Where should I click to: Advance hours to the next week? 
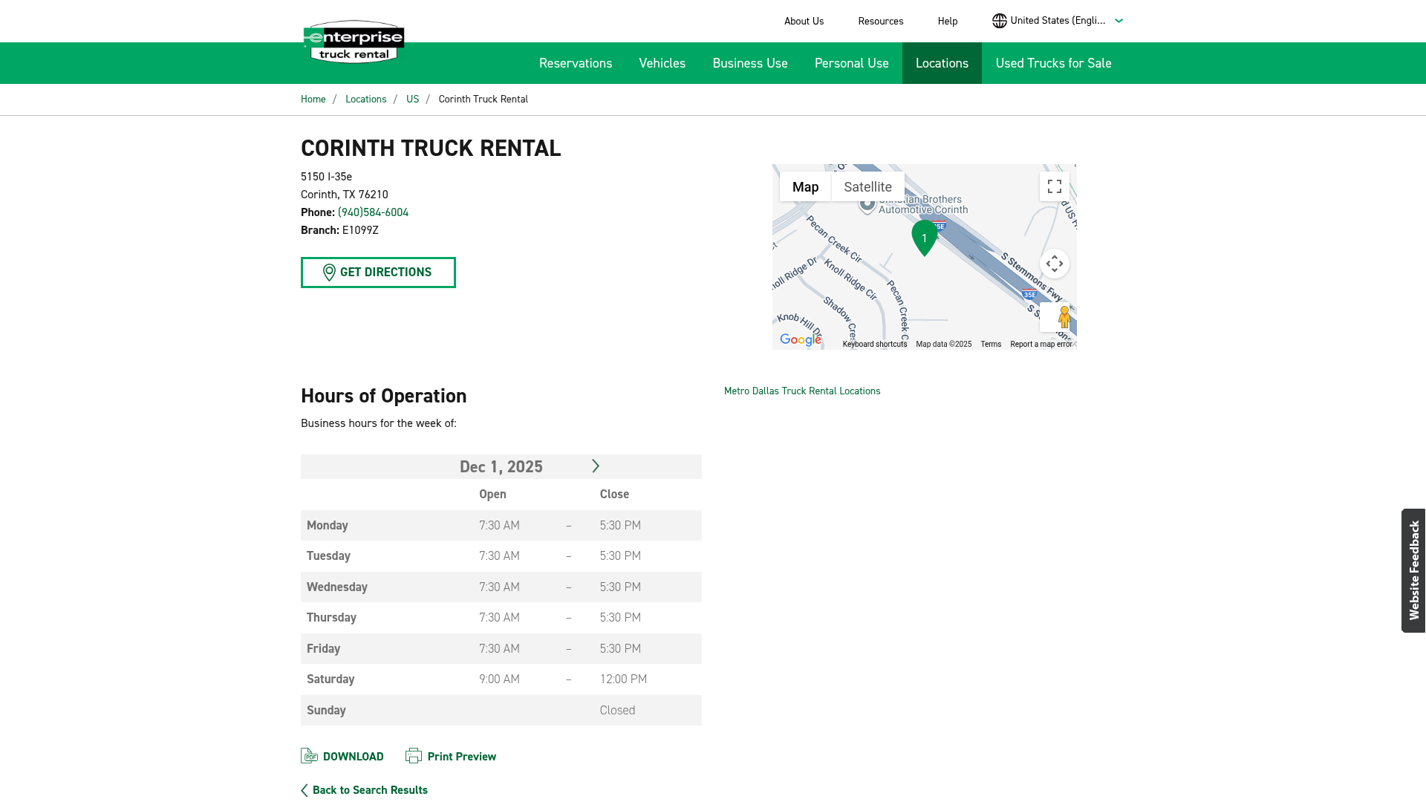(x=596, y=466)
